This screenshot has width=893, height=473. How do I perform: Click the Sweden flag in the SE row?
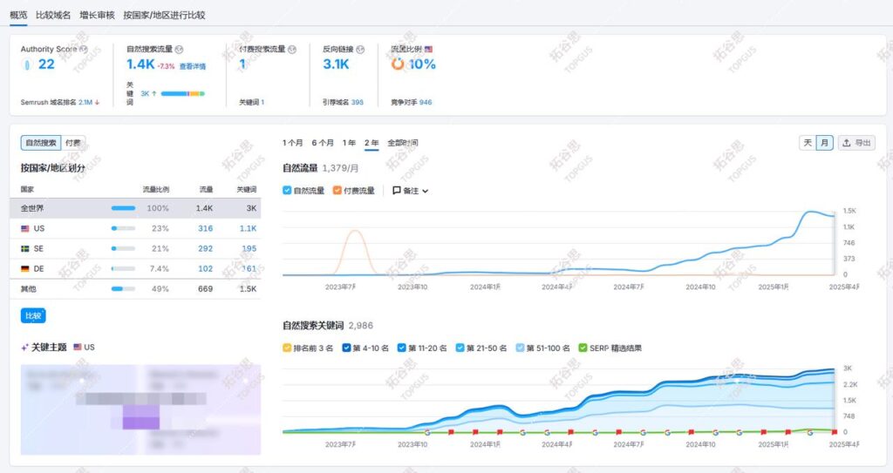tap(25, 248)
